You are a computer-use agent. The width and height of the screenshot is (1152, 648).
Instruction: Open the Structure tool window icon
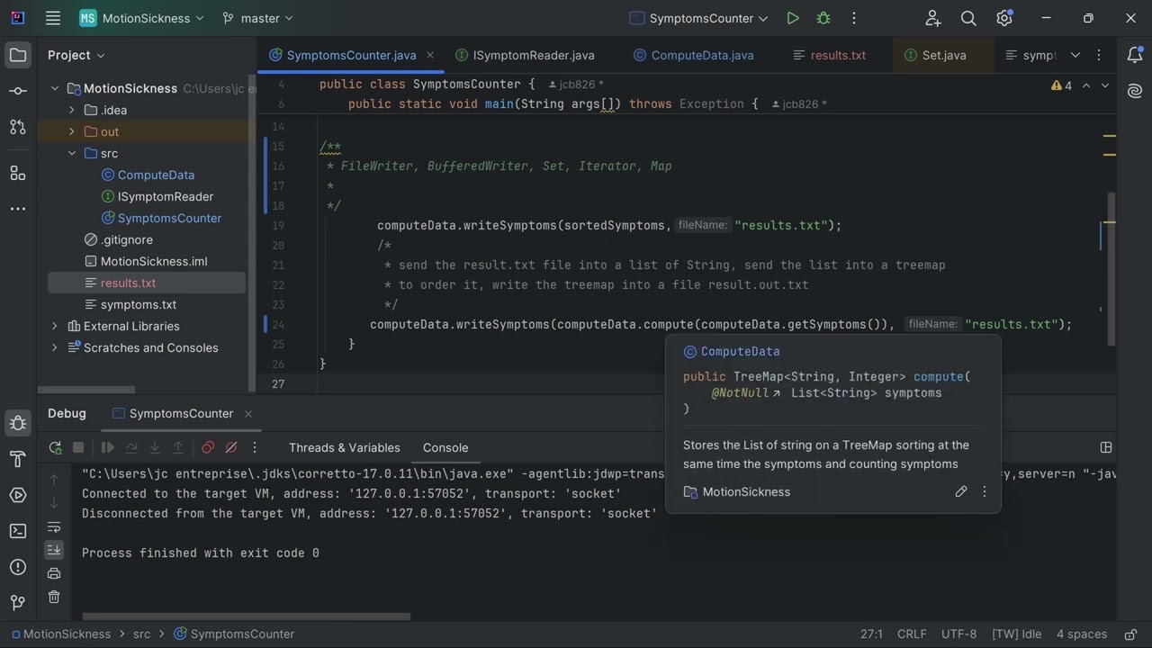point(17,172)
